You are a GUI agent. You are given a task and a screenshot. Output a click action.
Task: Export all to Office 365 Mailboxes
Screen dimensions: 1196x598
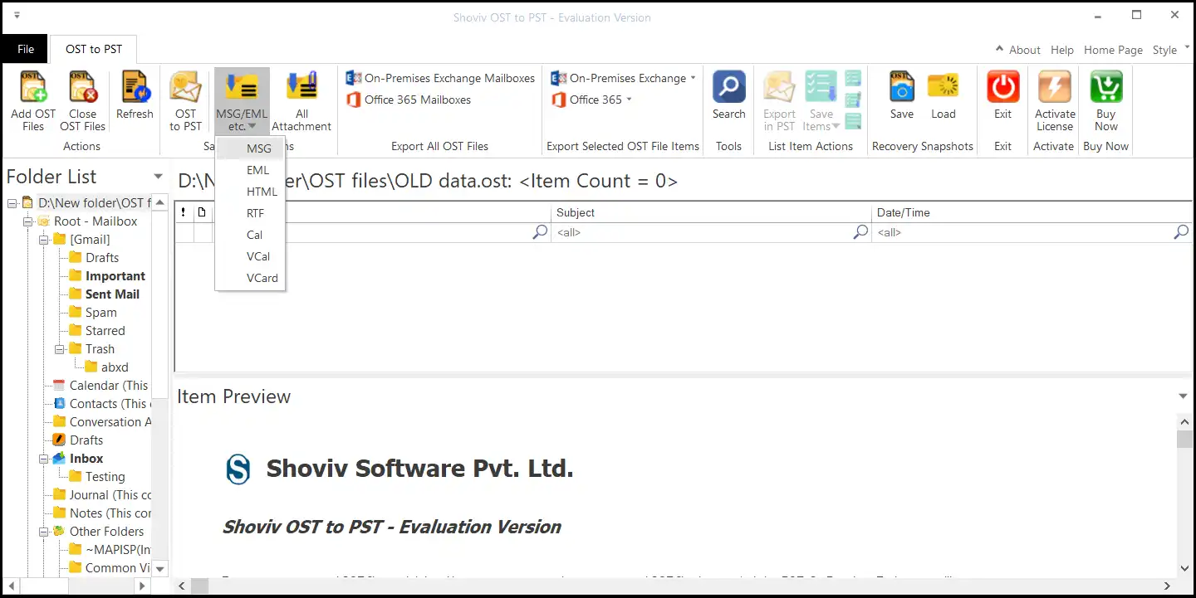pyautogui.click(x=408, y=100)
